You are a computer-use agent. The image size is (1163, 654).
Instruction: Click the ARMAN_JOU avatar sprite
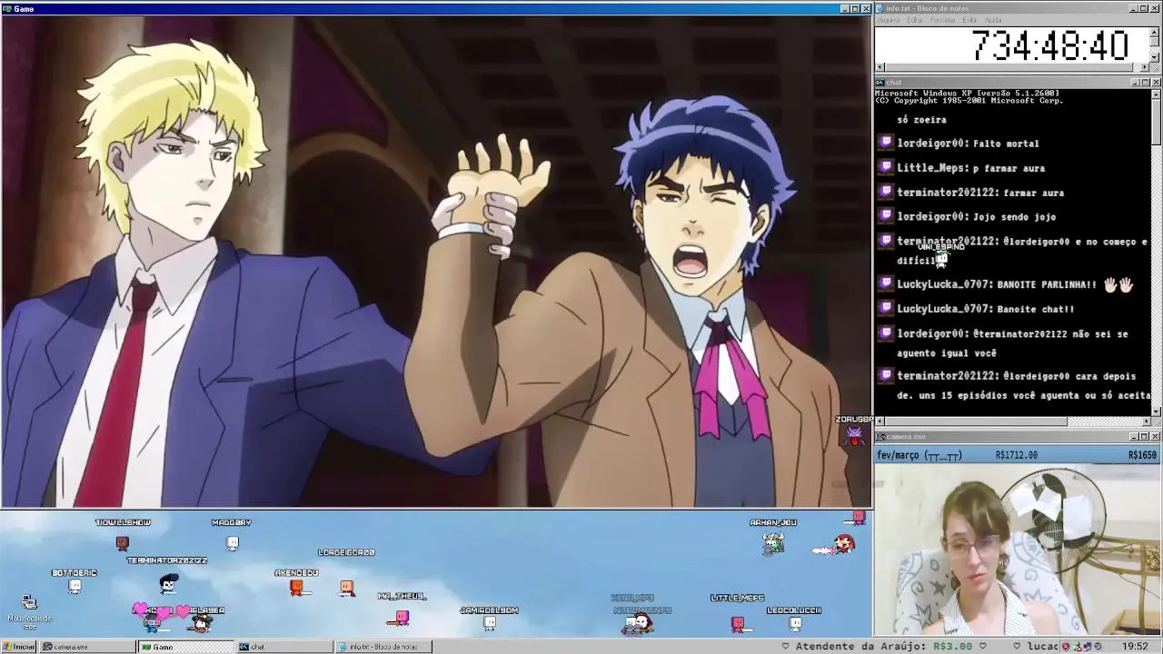(773, 542)
